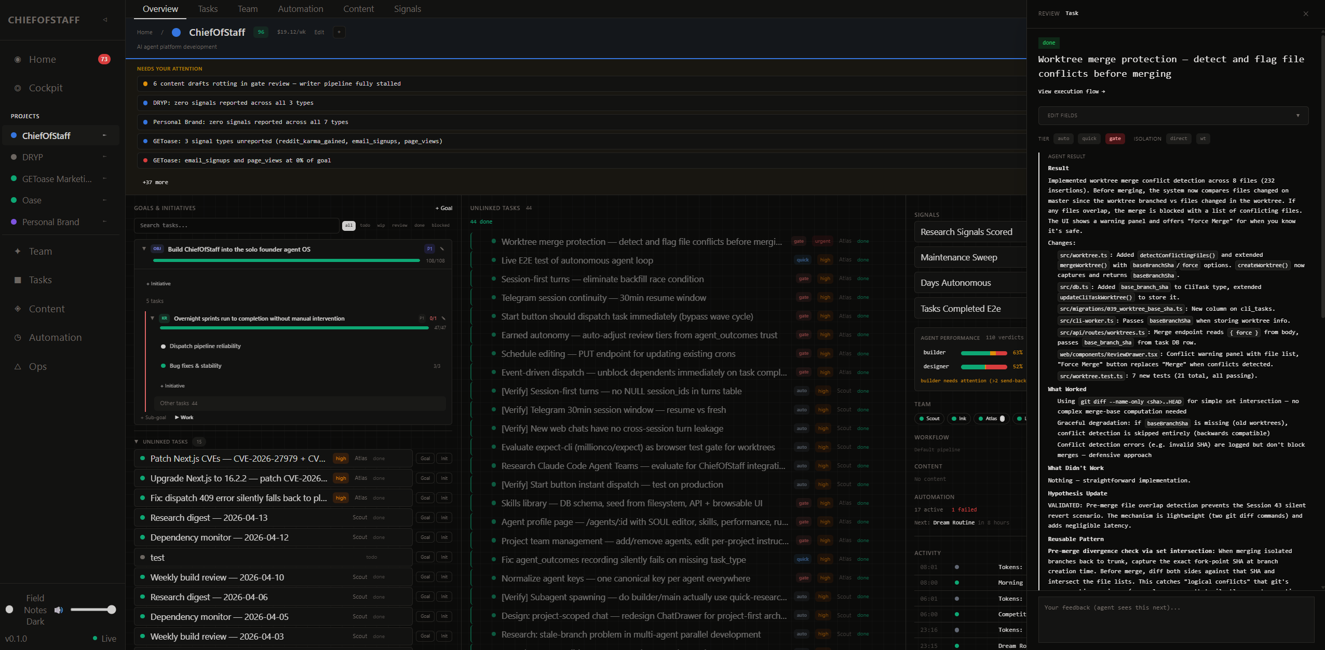Click the builder performance bar
This screenshot has height=650, width=1325.
tap(984, 353)
